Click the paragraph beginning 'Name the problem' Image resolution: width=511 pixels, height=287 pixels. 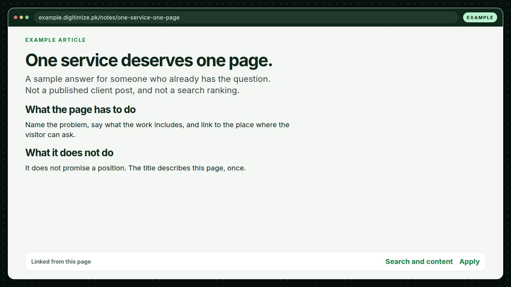(157, 130)
